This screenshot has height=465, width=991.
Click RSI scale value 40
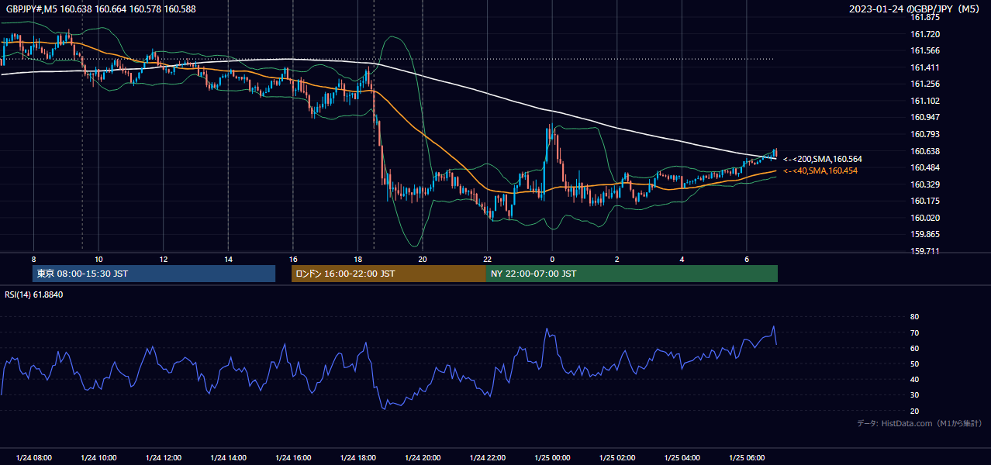pyautogui.click(x=914, y=380)
